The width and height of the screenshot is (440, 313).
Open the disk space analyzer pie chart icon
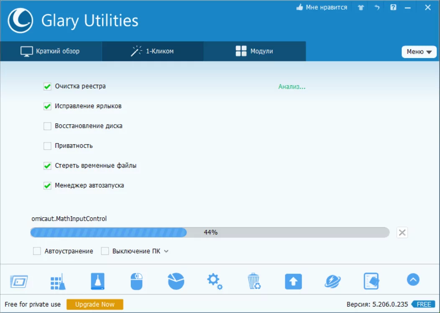click(x=176, y=281)
